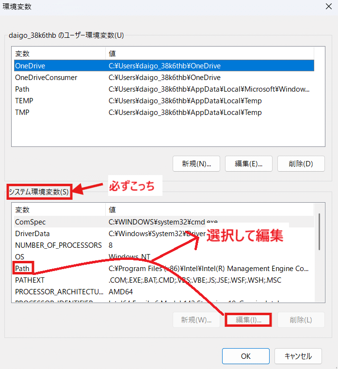Select OneDrive row in user variables
This screenshot has width=338, height=369.
point(164,65)
